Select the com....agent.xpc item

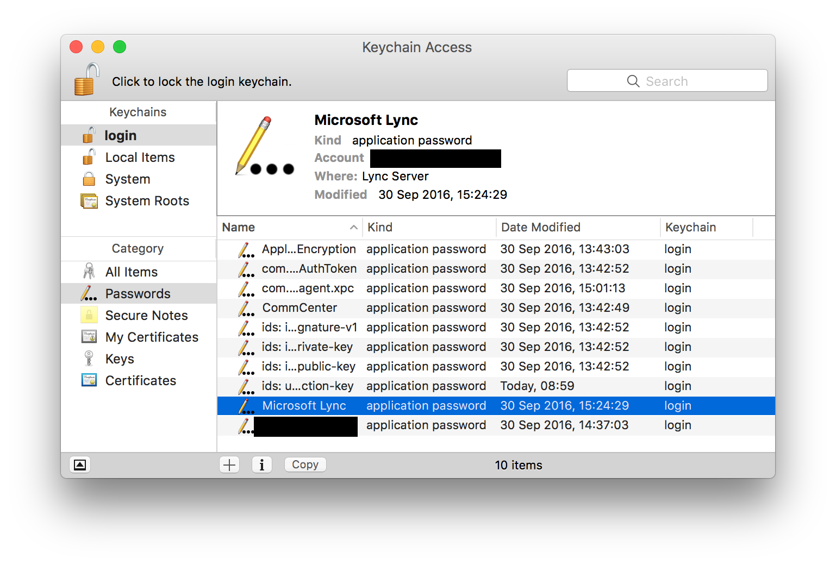point(496,288)
